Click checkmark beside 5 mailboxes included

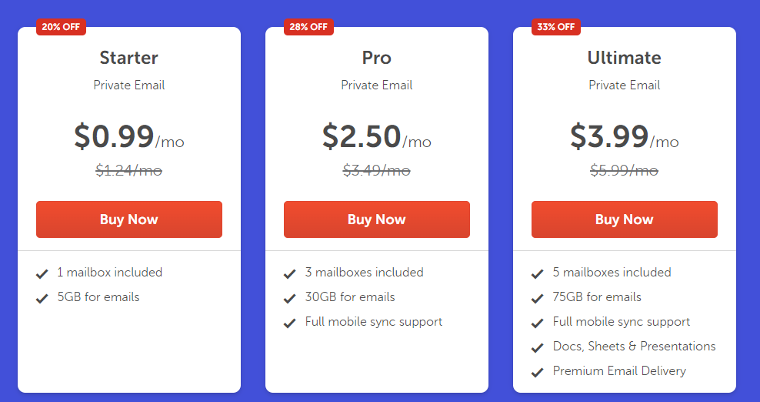pos(538,273)
